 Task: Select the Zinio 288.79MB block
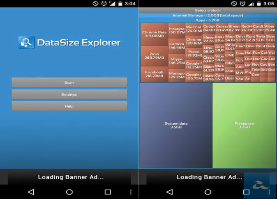point(154,56)
